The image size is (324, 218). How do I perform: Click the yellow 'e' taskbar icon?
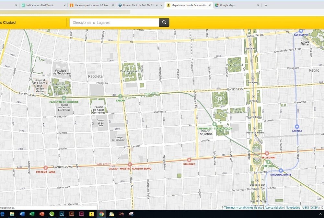click(91, 214)
